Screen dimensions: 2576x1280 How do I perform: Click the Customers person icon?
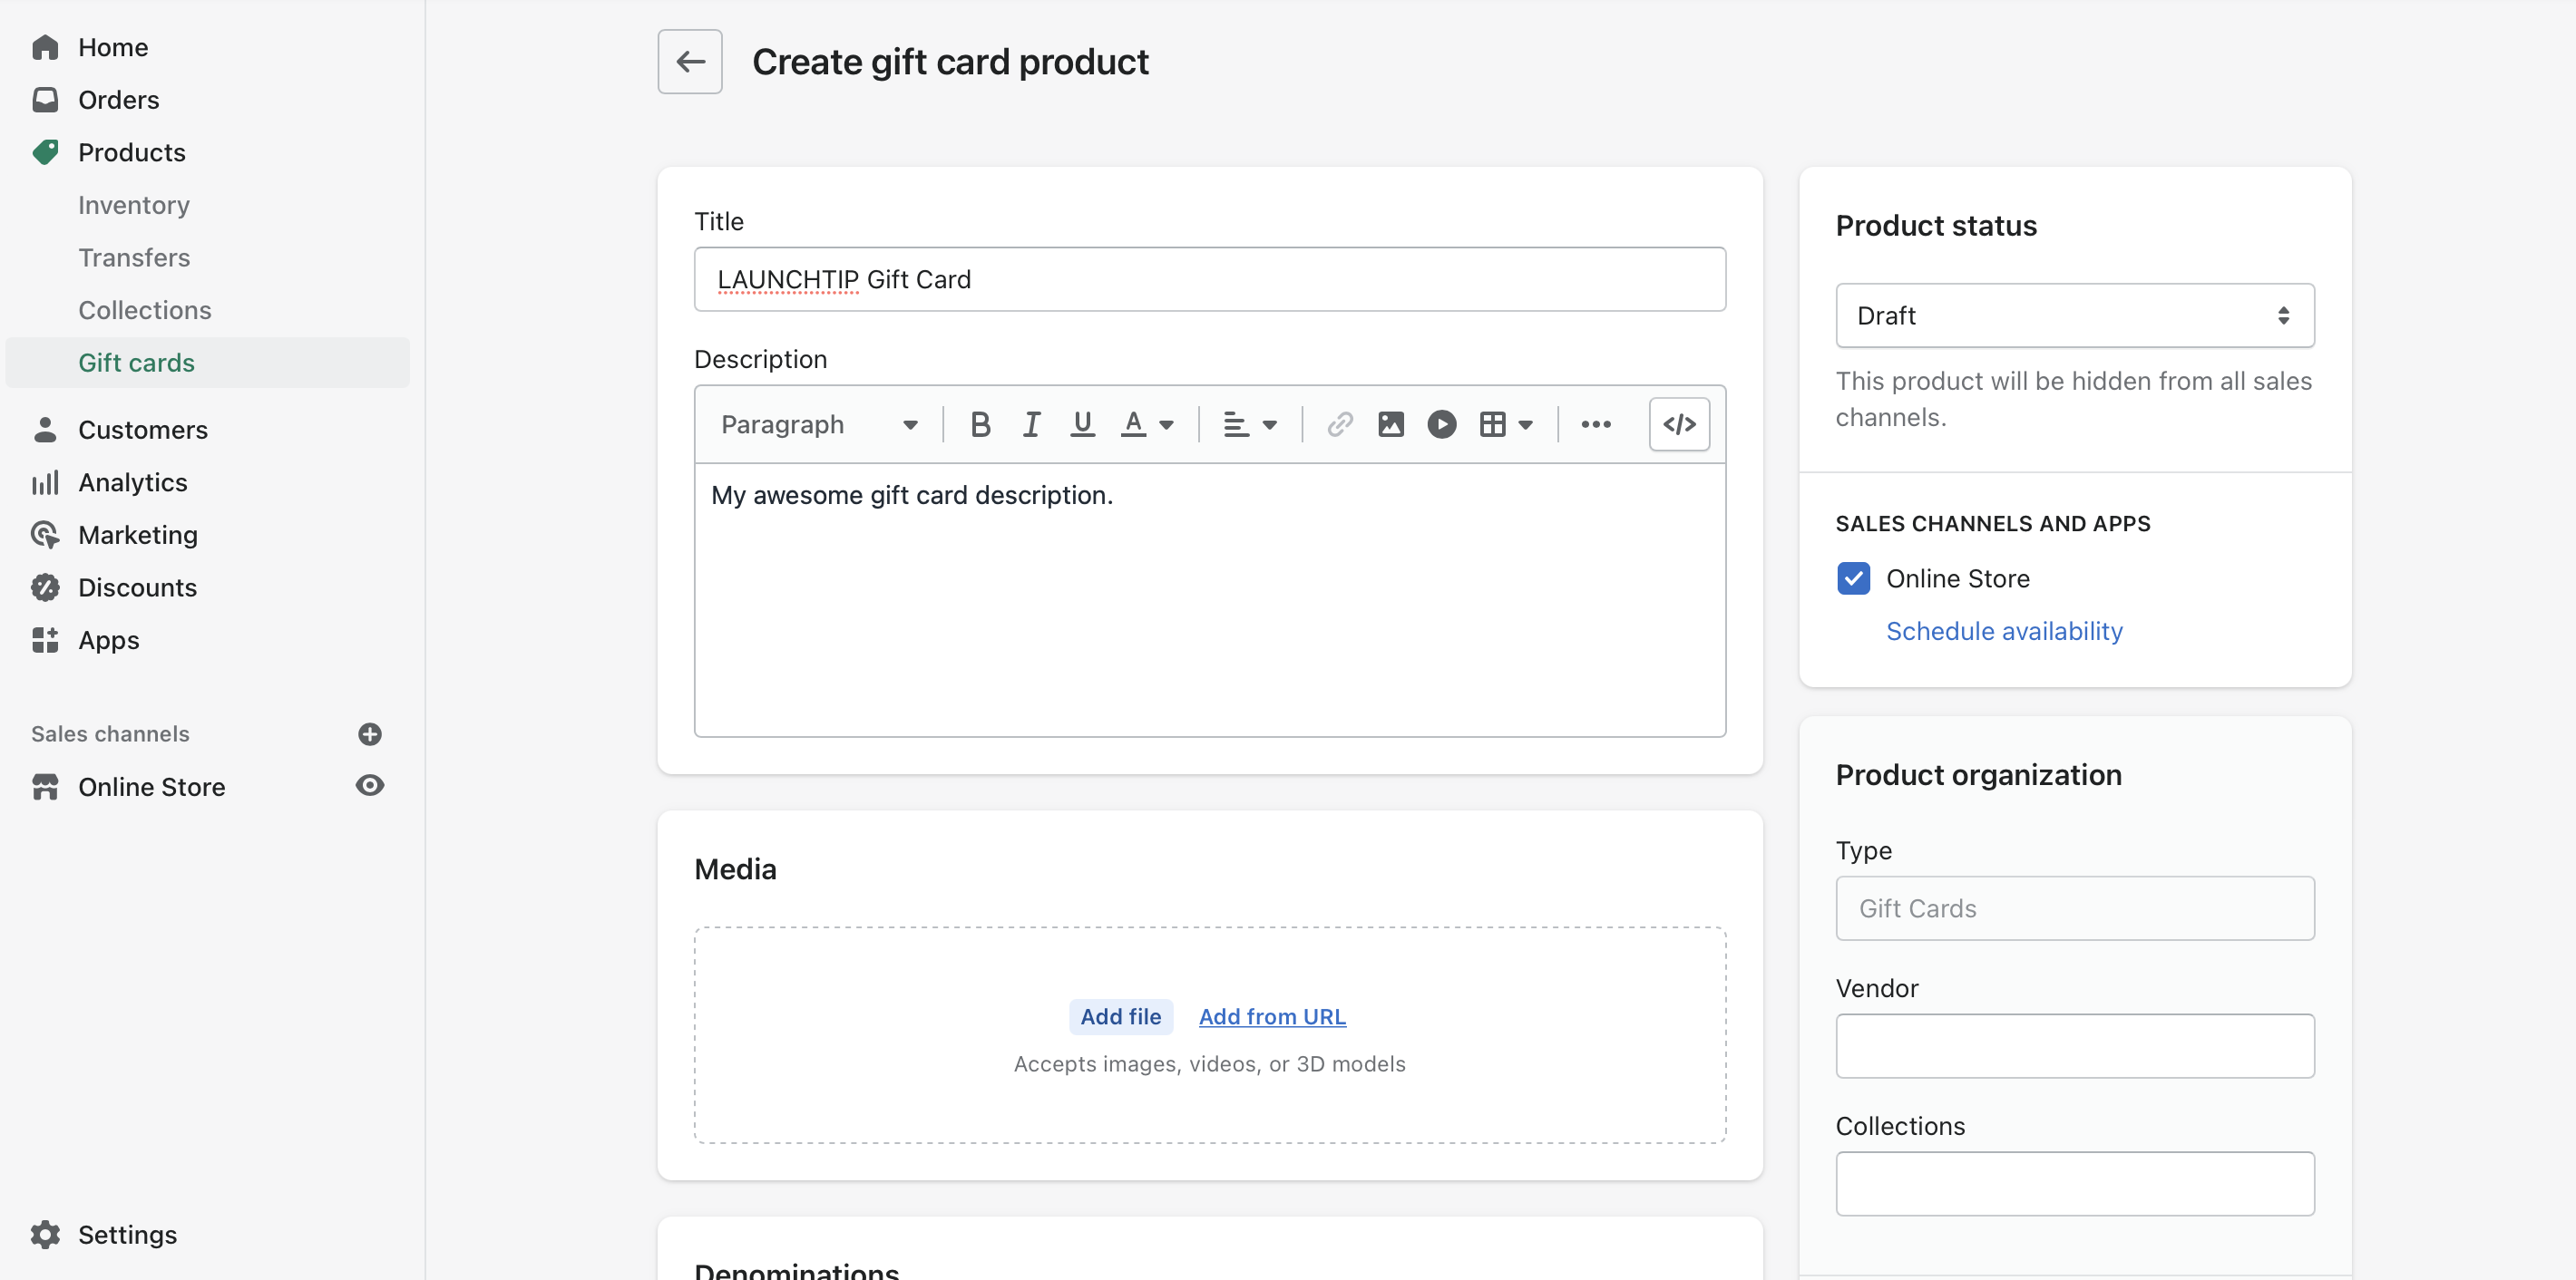coord(45,430)
